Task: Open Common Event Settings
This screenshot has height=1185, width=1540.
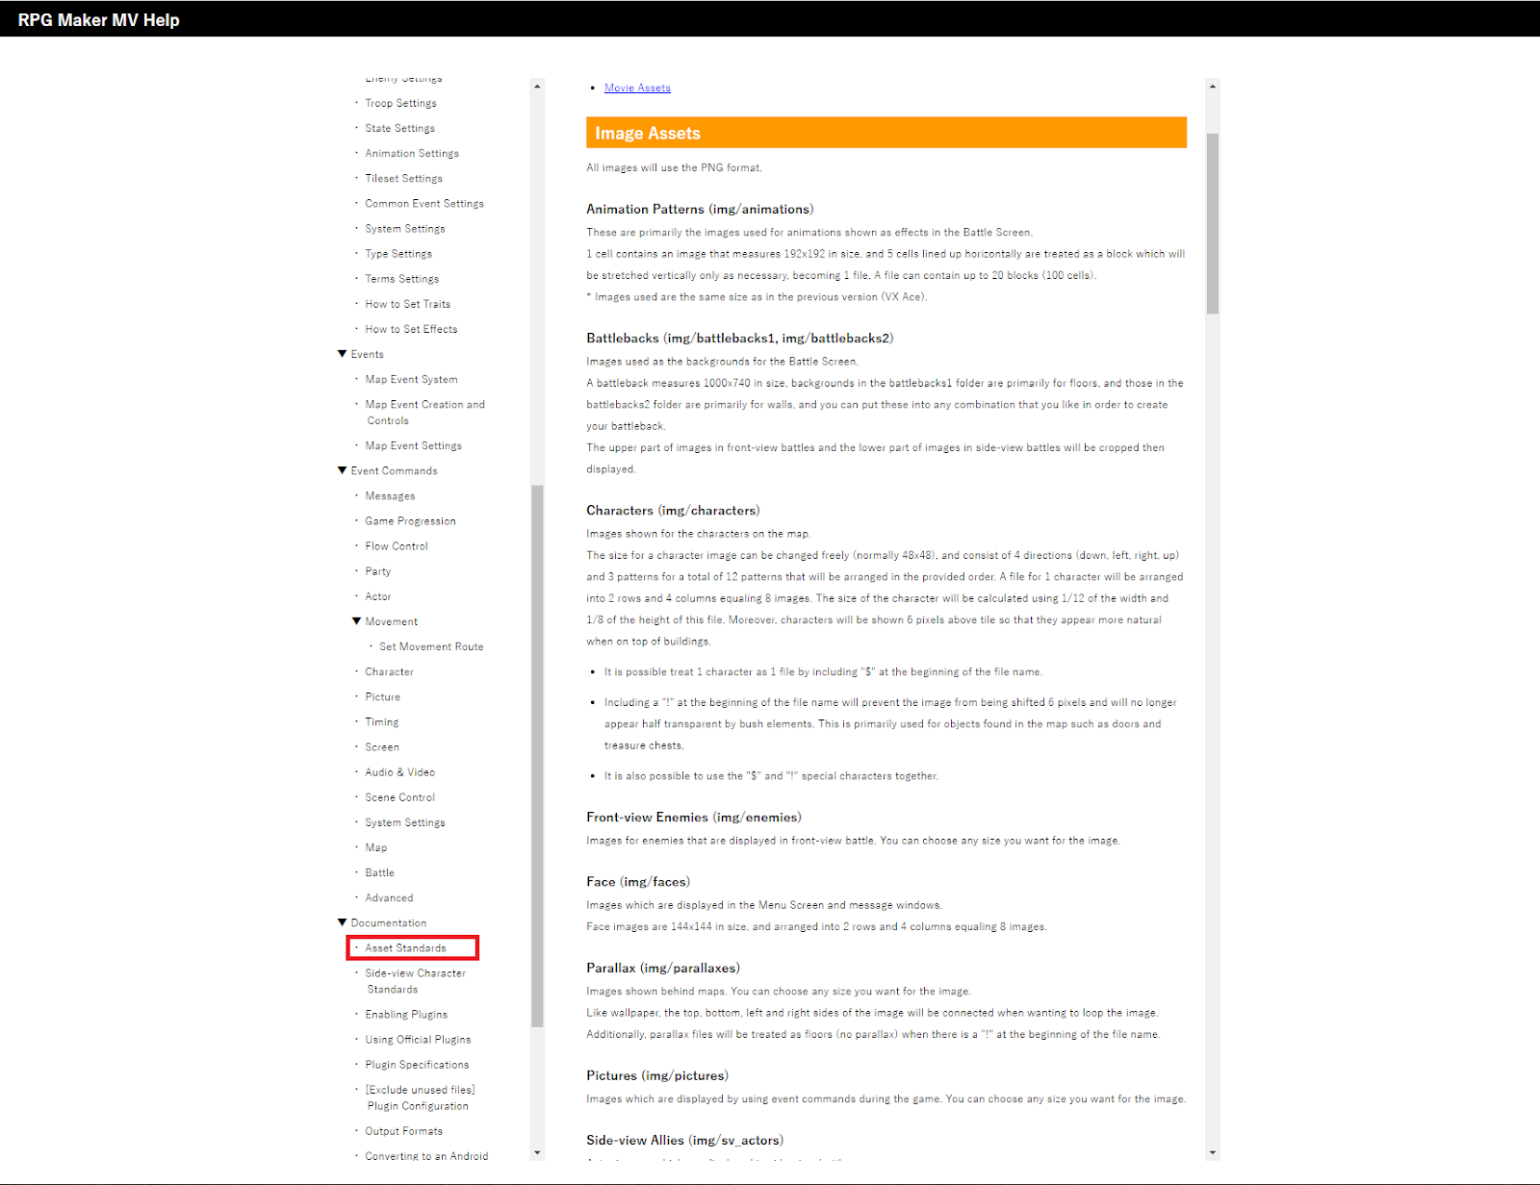Action: tap(424, 203)
